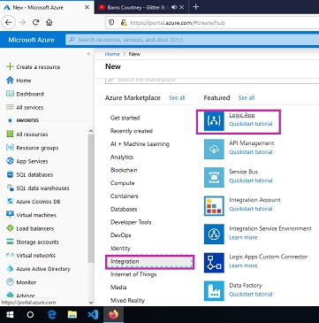
Task: Select Get started marketplace category
Action: (125, 118)
